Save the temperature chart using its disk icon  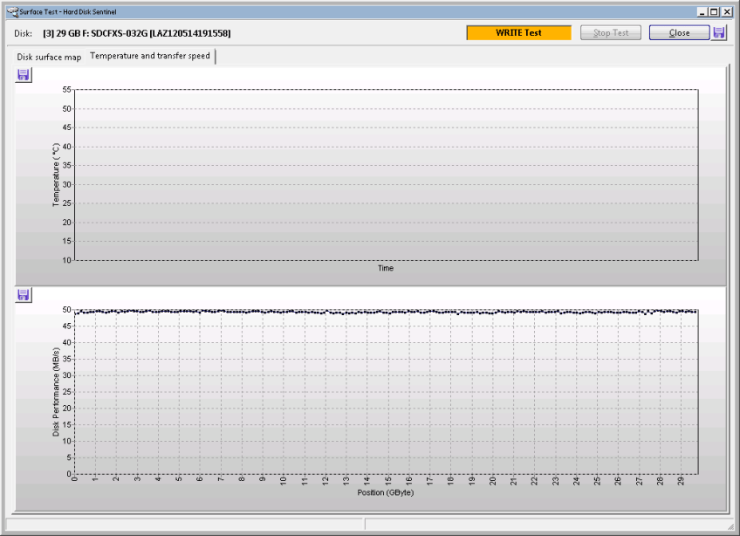pos(24,75)
